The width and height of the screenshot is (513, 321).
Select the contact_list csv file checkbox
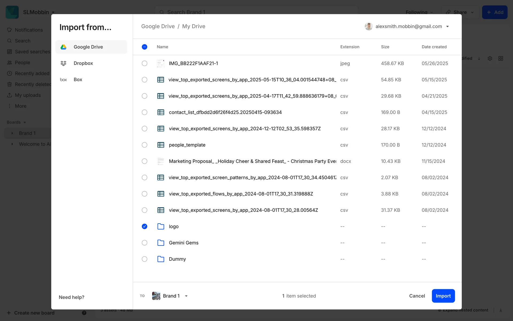point(145,112)
